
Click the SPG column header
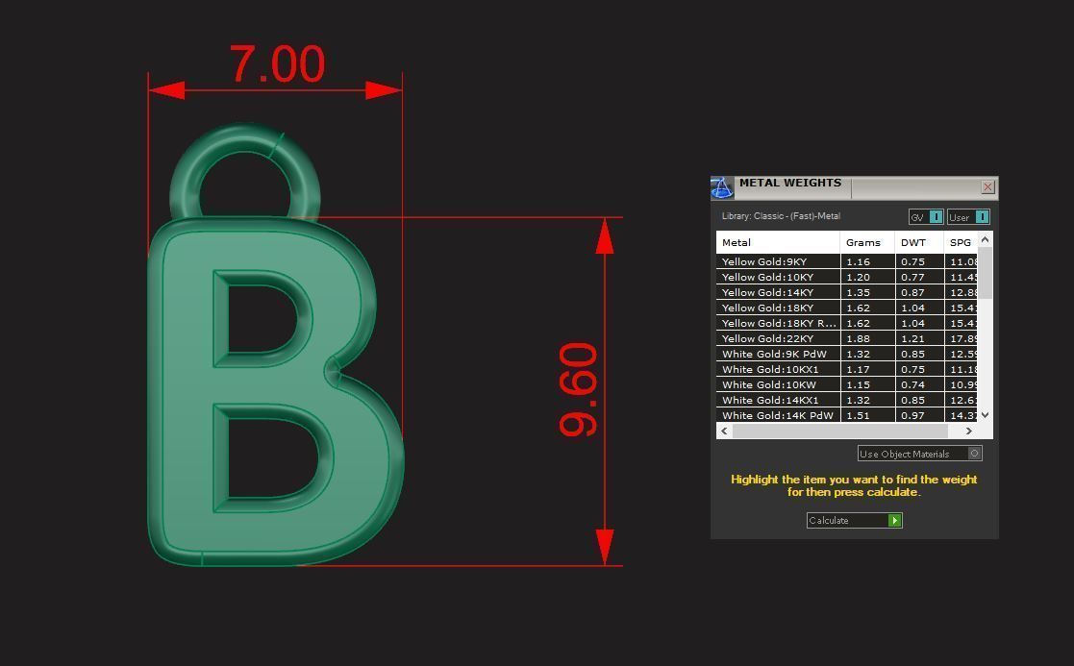tap(961, 242)
